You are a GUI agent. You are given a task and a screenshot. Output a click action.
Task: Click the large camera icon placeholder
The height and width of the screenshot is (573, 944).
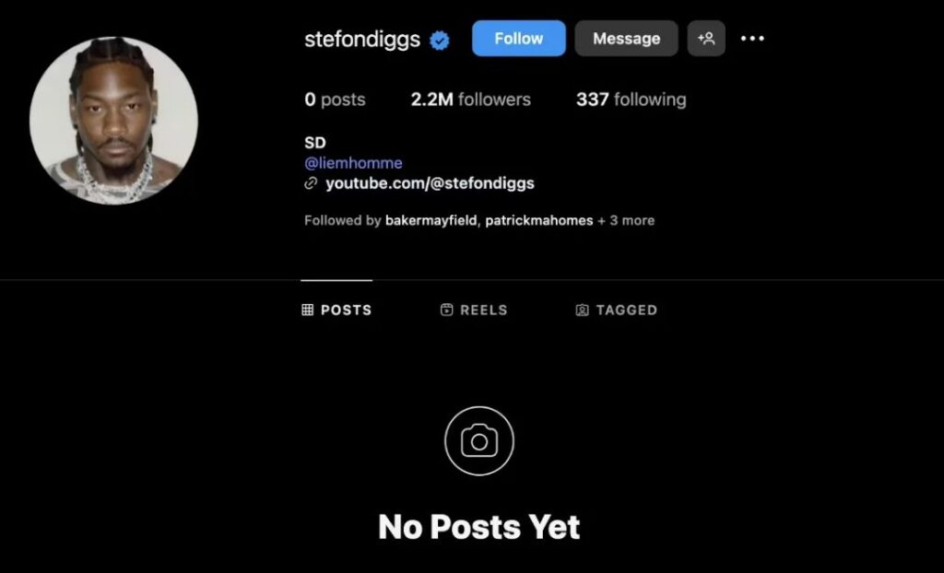coord(479,441)
